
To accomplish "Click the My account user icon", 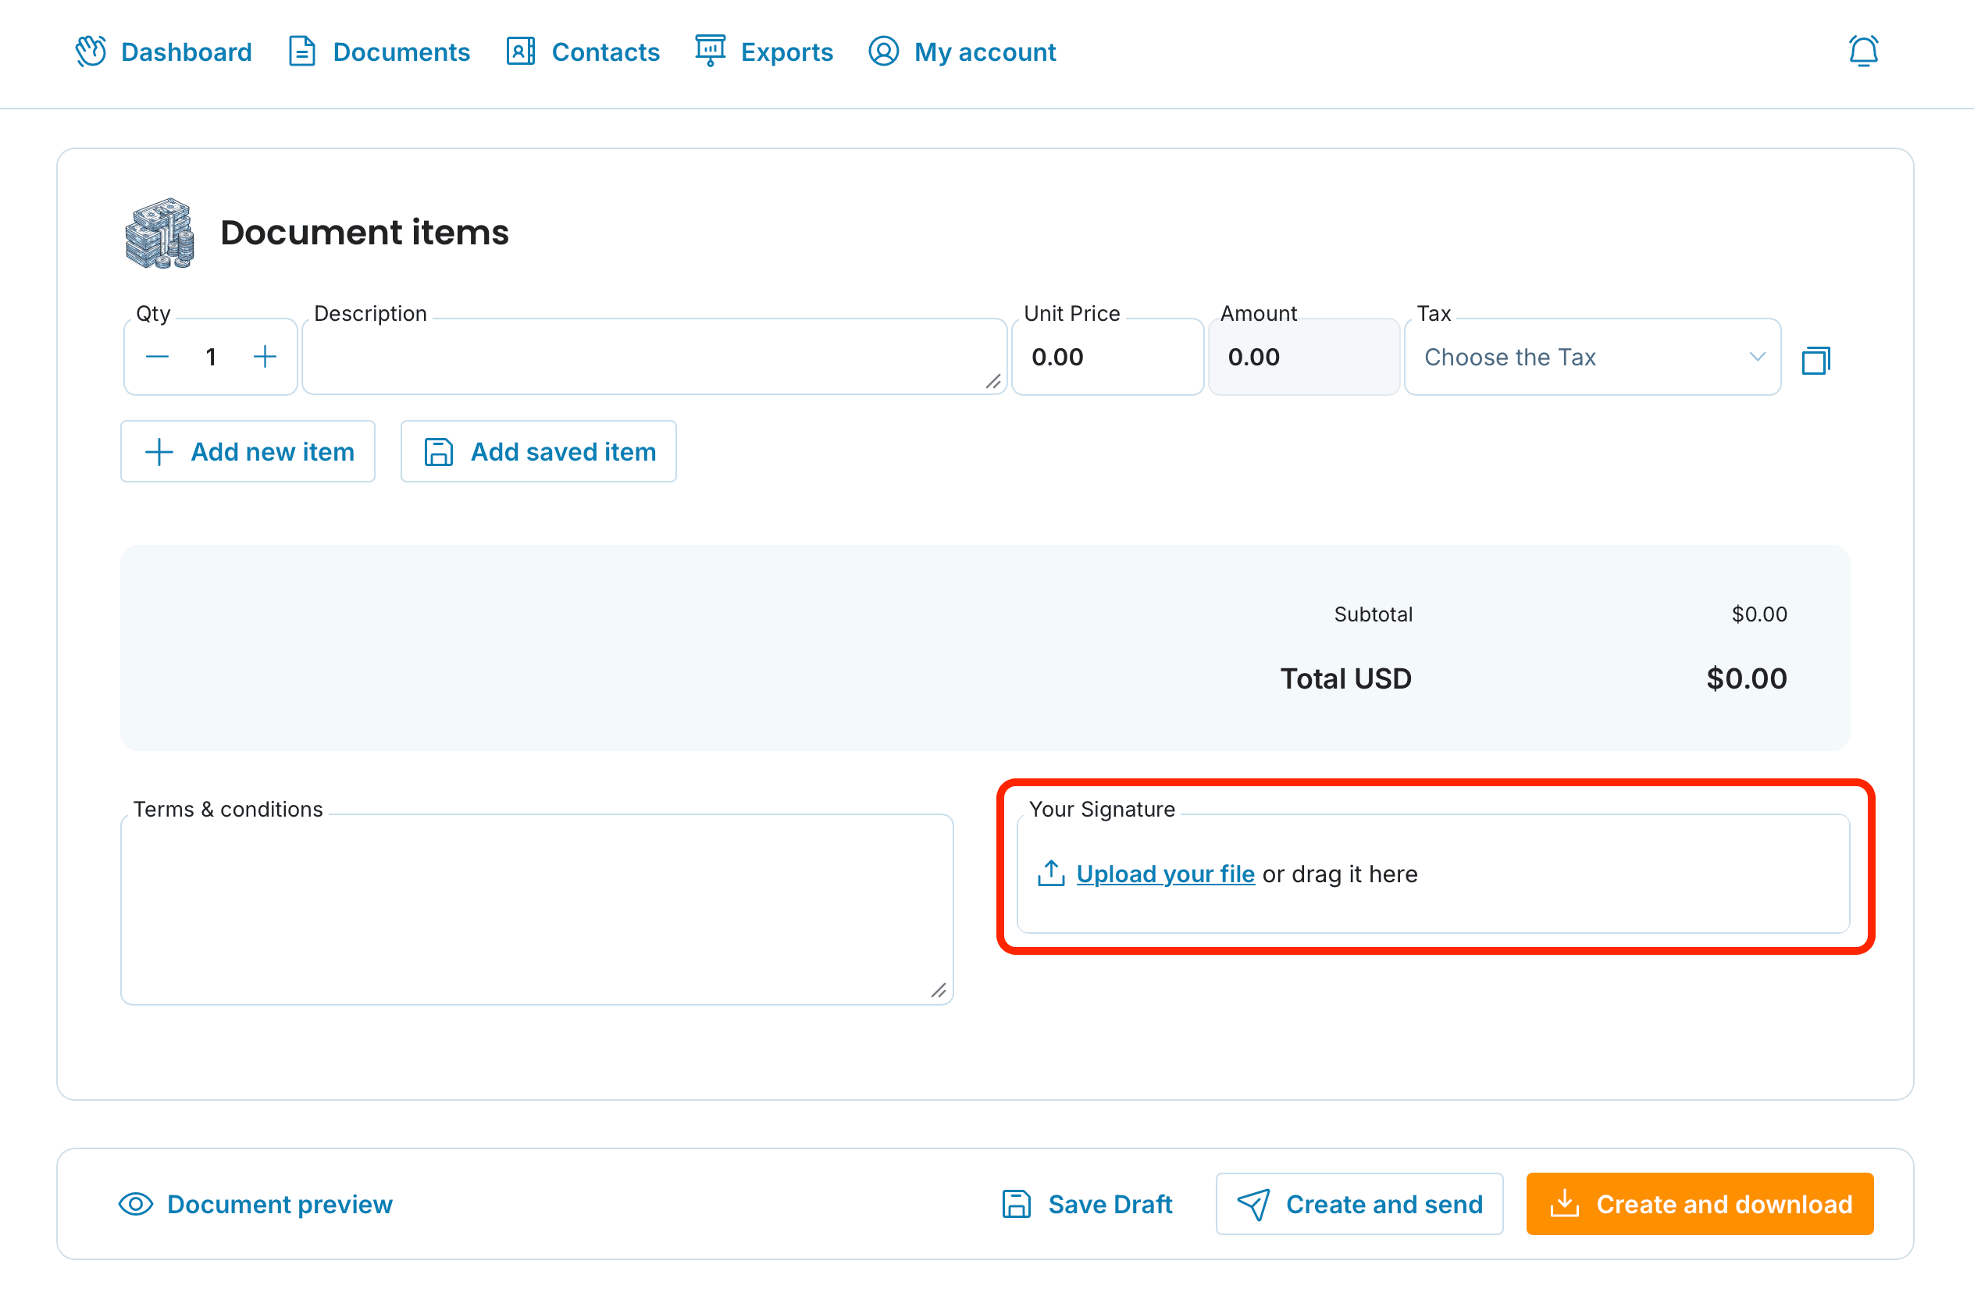I will [x=883, y=52].
